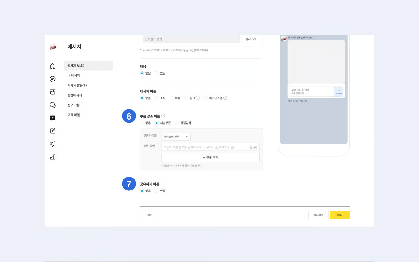Click the yellow 다음 button
The height and width of the screenshot is (262, 419).
coord(340,215)
